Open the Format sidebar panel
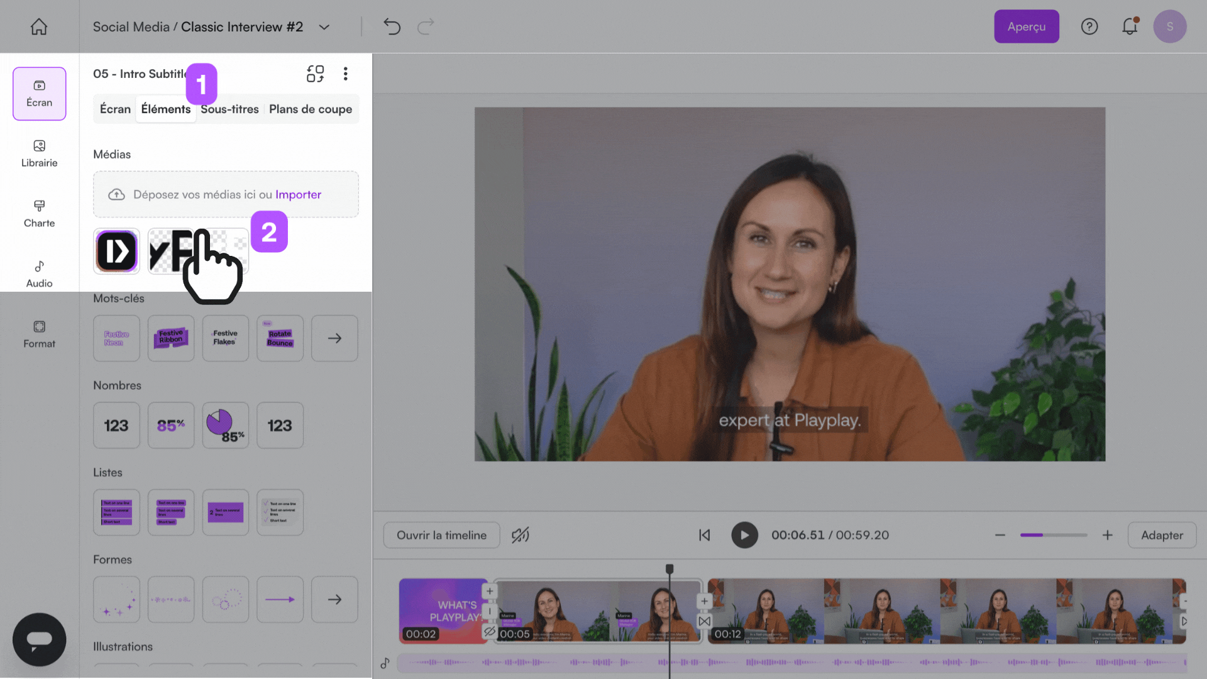The image size is (1207, 679). click(39, 334)
